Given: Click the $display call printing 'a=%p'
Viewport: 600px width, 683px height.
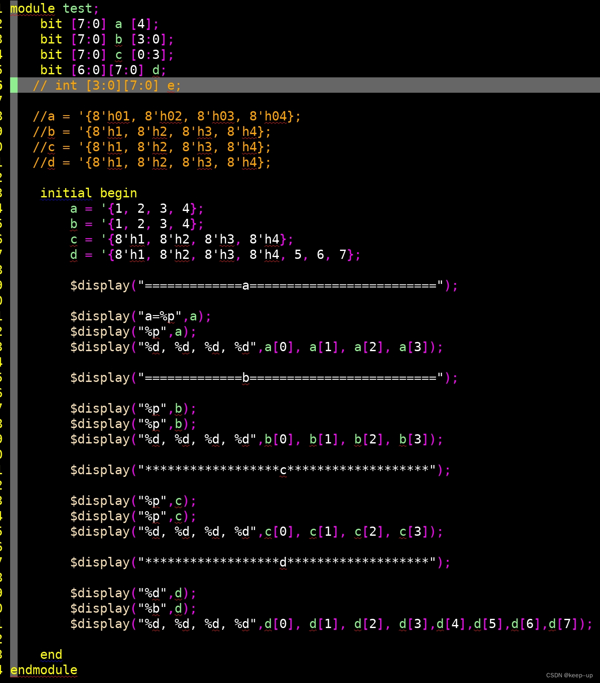Looking at the screenshot, I should 140,316.
